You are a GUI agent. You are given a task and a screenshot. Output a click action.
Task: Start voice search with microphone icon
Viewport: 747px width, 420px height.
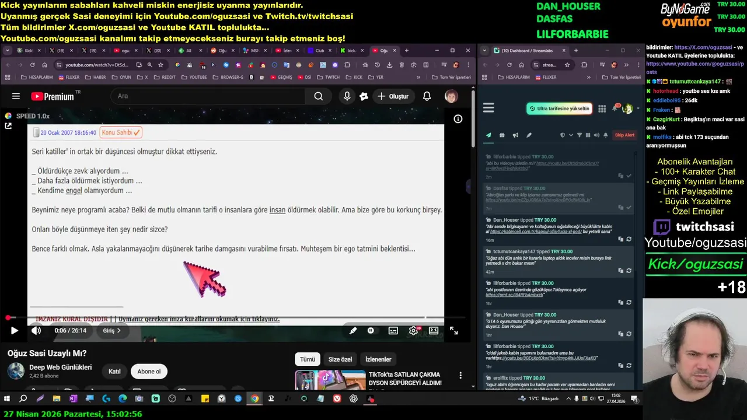tap(347, 96)
